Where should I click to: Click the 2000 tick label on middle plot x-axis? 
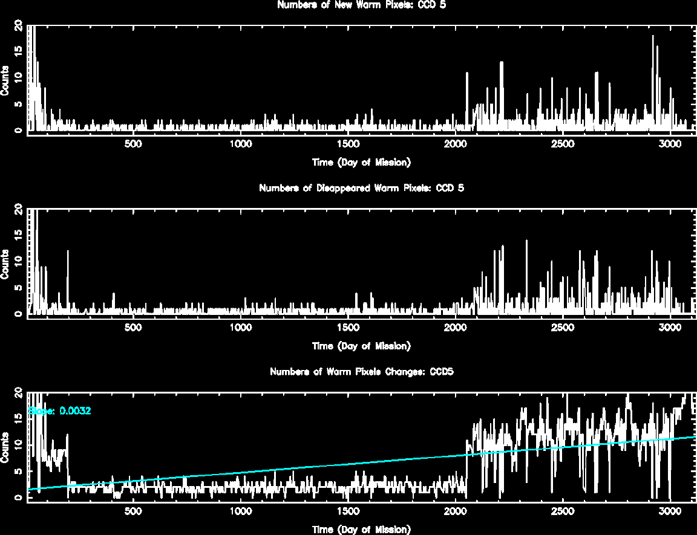pyautogui.click(x=455, y=328)
